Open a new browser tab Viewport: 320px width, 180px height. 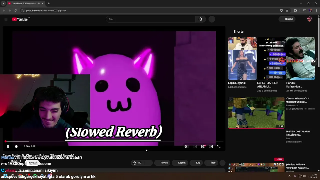pos(48,3)
